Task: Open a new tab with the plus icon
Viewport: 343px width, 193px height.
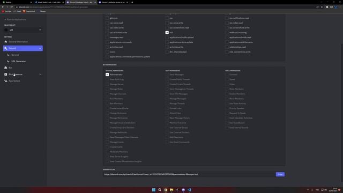Action: [x=132, y=2]
